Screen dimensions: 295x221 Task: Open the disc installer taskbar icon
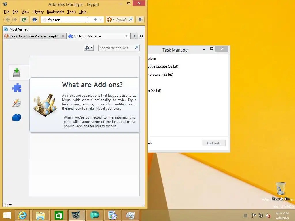[x=112, y=215]
